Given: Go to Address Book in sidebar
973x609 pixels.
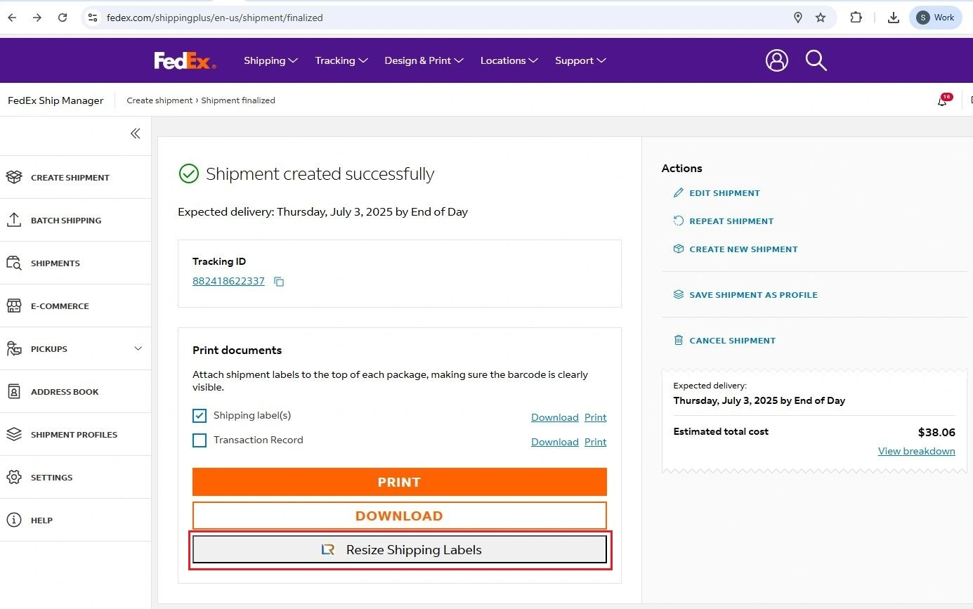Looking at the screenshot, I should tap(65, 392).
